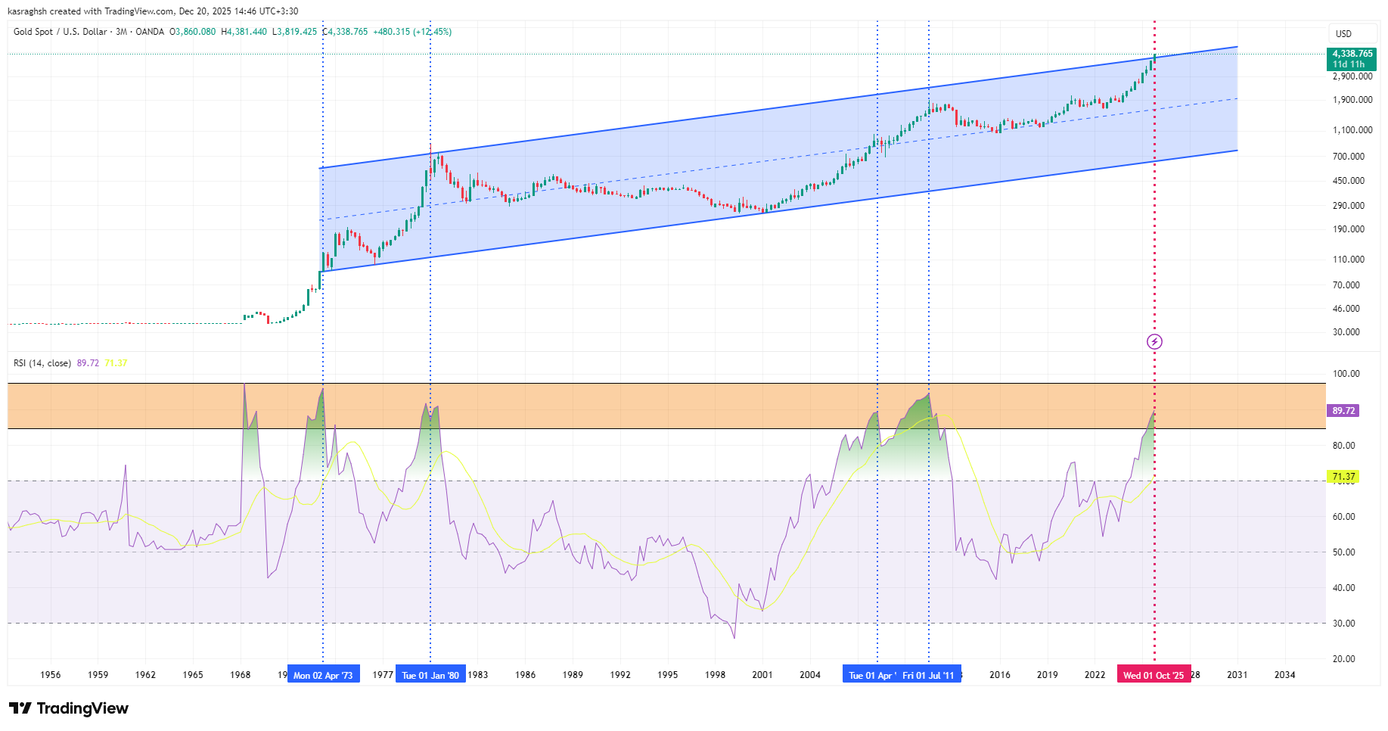Screen dimensions: 1388x731
Task: Select the Mon 02 Apr '73 date marker
Action: point(323,675)
